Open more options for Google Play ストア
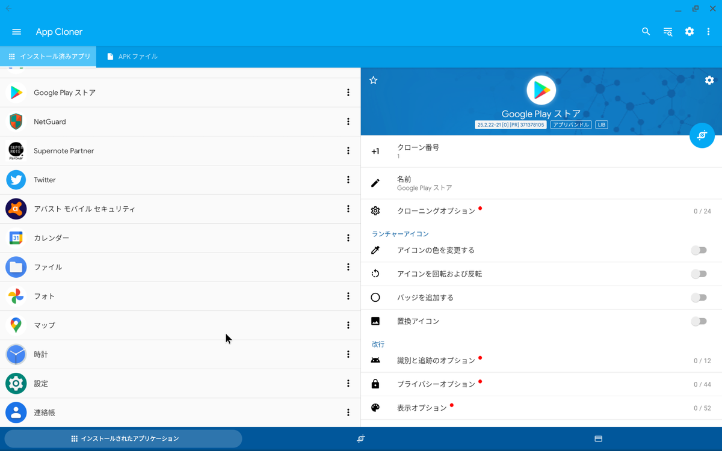The width and height of the screenshot is (722, 451). (348, 93)
